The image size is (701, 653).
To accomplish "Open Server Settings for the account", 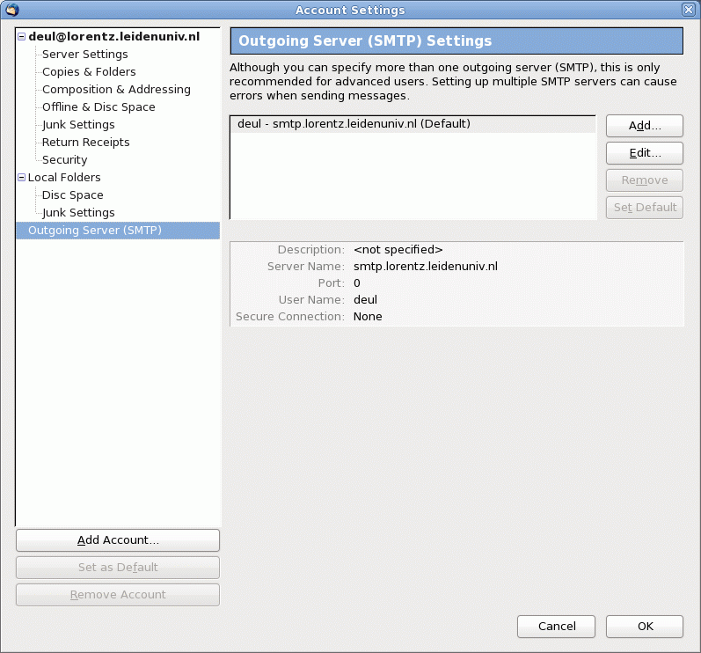I will pyautogui.click(x=84, y=55).
